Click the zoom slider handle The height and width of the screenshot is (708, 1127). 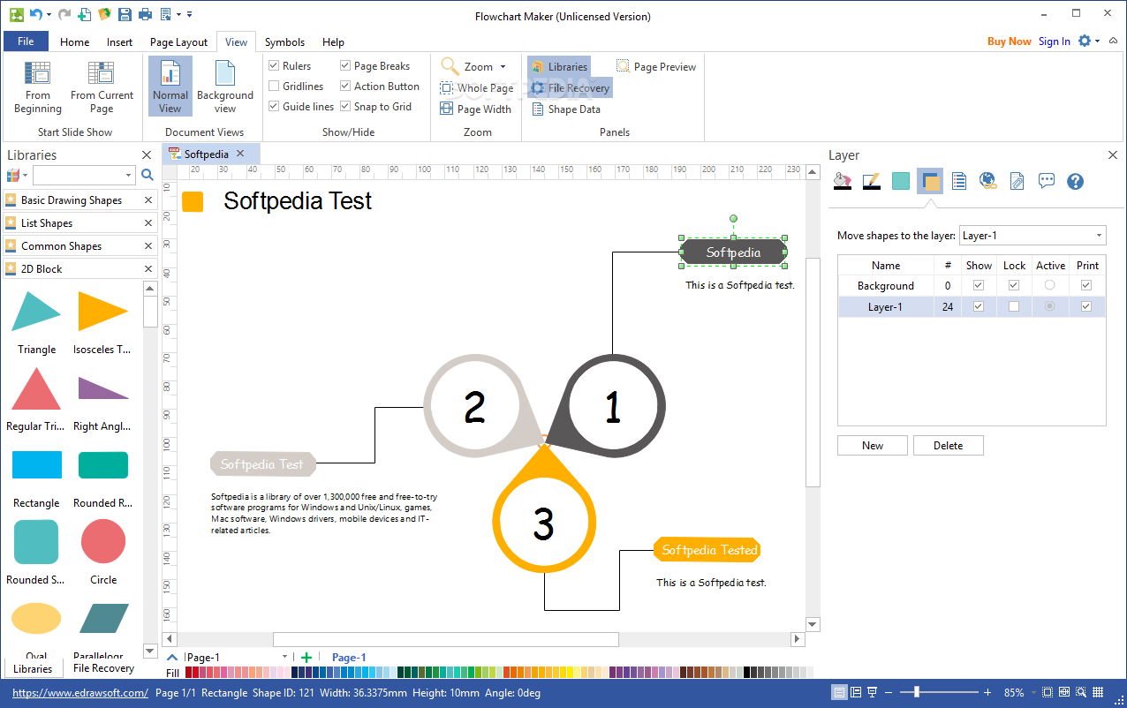coord(918,693)
